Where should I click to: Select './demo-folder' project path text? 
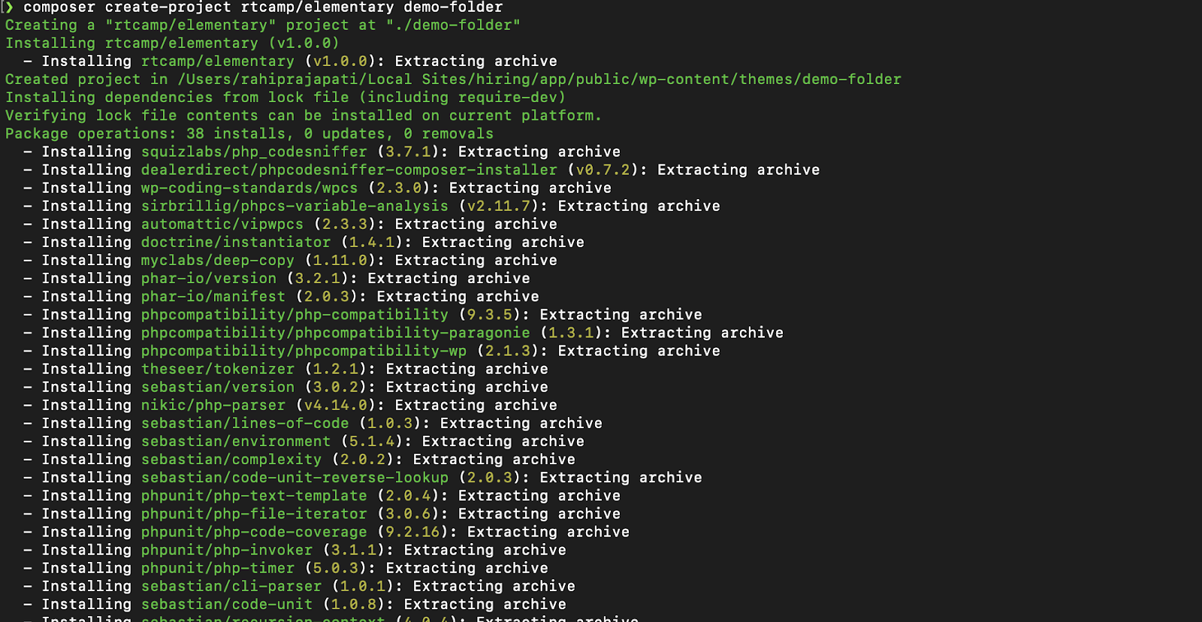453,25
